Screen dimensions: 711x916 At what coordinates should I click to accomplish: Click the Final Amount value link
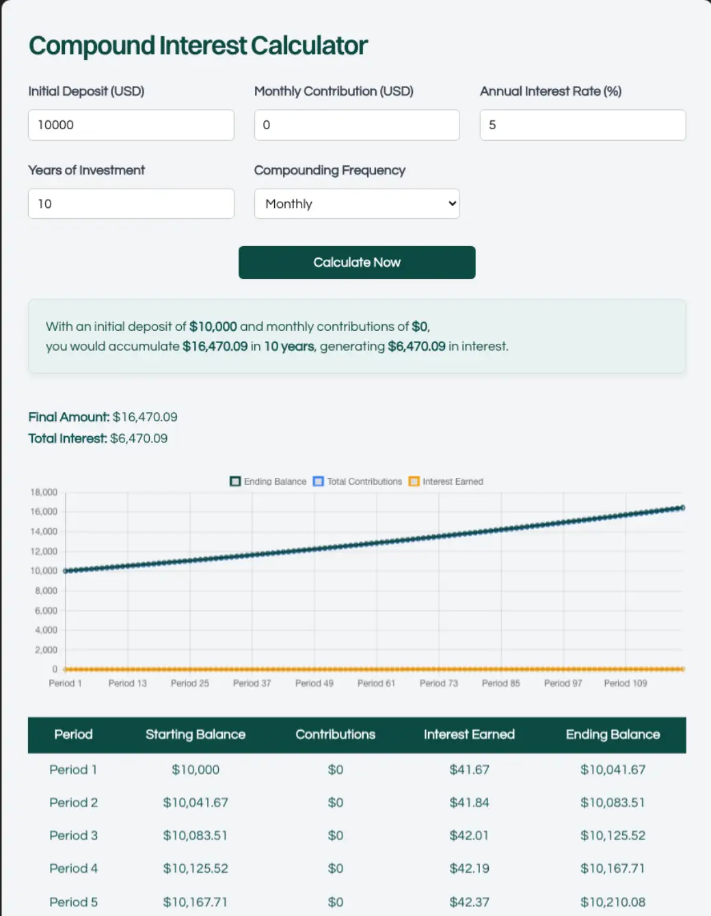pyautogui.click(x=146, y=417)
